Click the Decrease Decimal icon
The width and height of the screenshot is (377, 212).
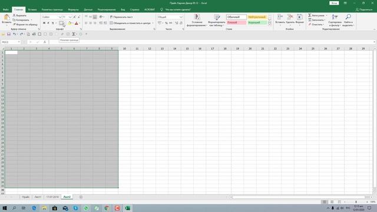click(x=181, y=23)
